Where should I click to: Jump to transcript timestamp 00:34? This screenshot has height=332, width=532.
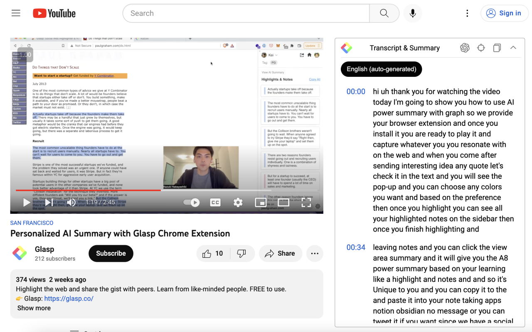tap(356, 247)
